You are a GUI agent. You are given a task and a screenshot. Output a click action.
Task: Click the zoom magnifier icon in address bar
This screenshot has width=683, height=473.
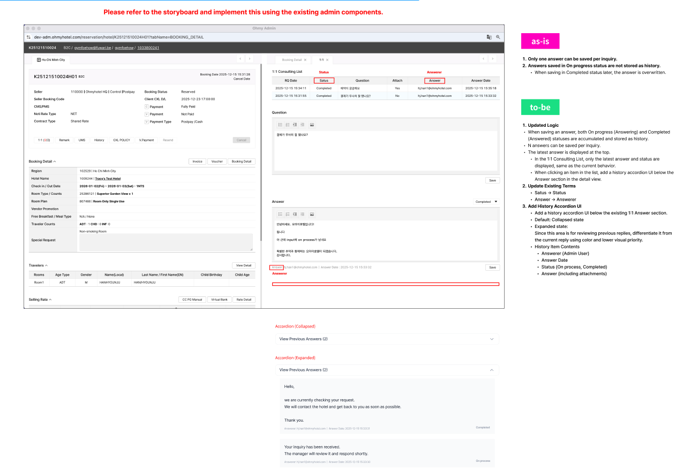pos(498,37)
